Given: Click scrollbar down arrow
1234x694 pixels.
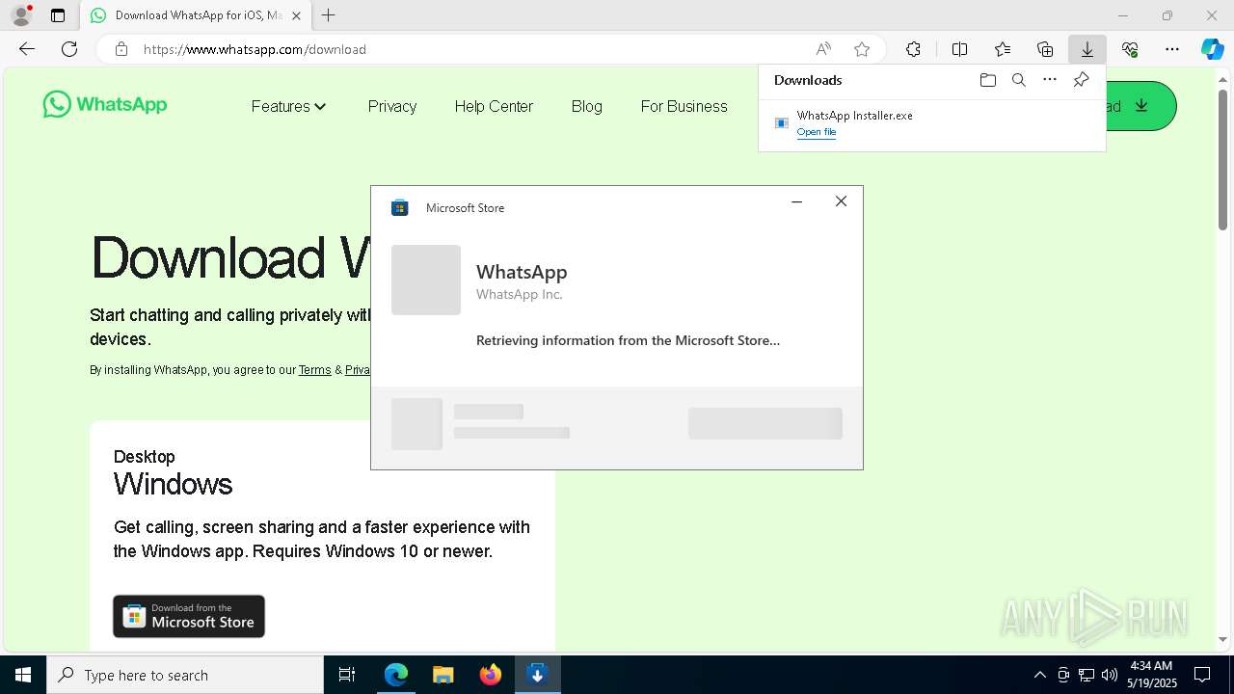Looking at the screenshot, I should [x=1222, y=639].
